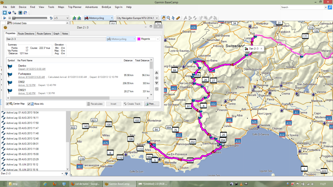Open Internet Explorer from the taskbar

45,184
